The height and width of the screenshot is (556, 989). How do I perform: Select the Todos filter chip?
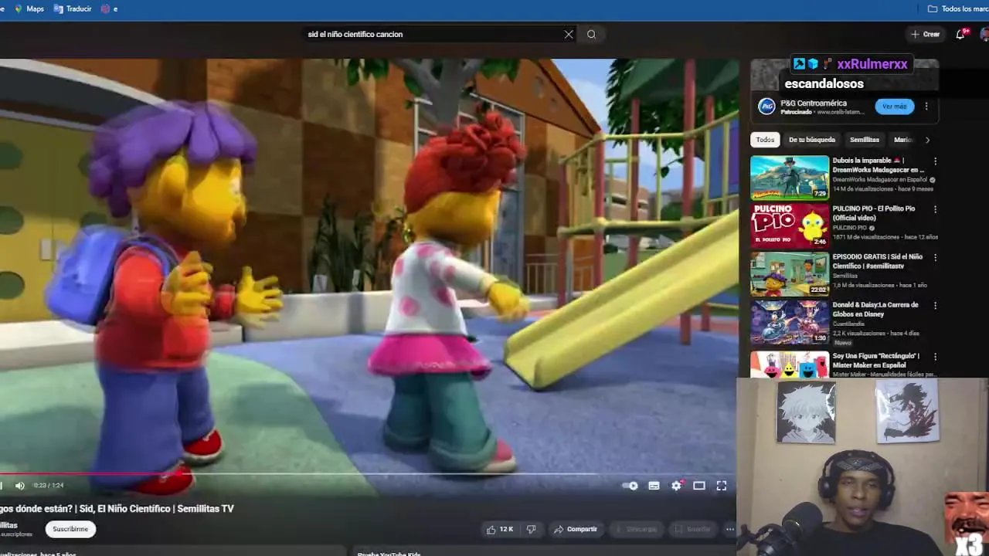pyautogui.click(x=765, y=140)
